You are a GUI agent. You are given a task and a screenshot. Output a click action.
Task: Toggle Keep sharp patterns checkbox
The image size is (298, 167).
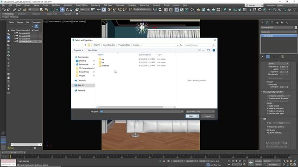pyautogui.click(x=268, y=127)
